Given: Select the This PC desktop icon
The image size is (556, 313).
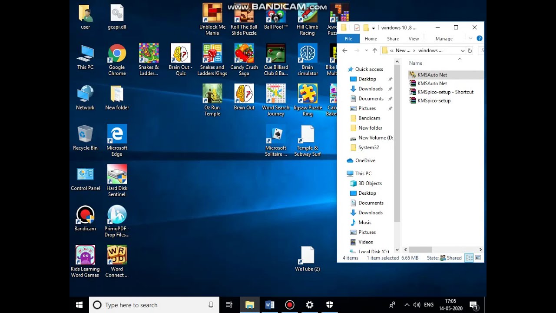Looking at the screenshot, I should [85, 57].
